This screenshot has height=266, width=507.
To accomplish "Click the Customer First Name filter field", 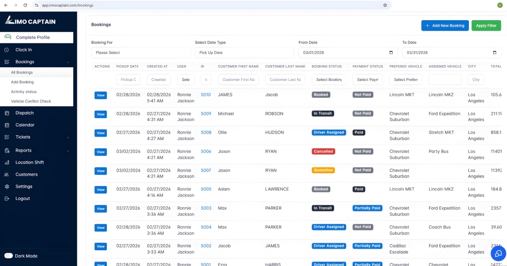I will pos(238,79).
